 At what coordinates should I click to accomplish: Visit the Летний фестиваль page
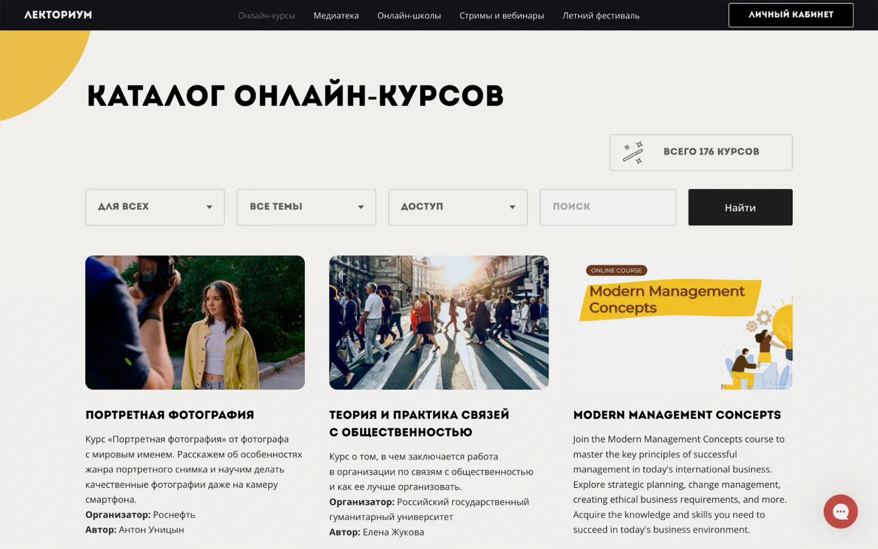pos(600,15)
